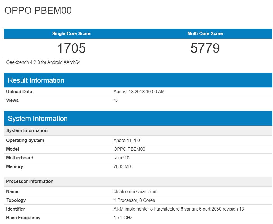Select the 1 Processor, 8 Cores value
Screen dimensions: 273x224
pos(134,200)
